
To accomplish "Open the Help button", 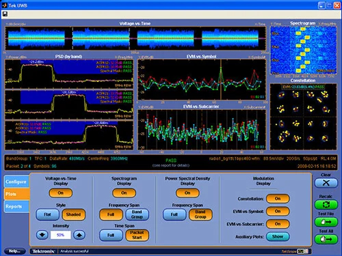I will (x=14, y=251).
